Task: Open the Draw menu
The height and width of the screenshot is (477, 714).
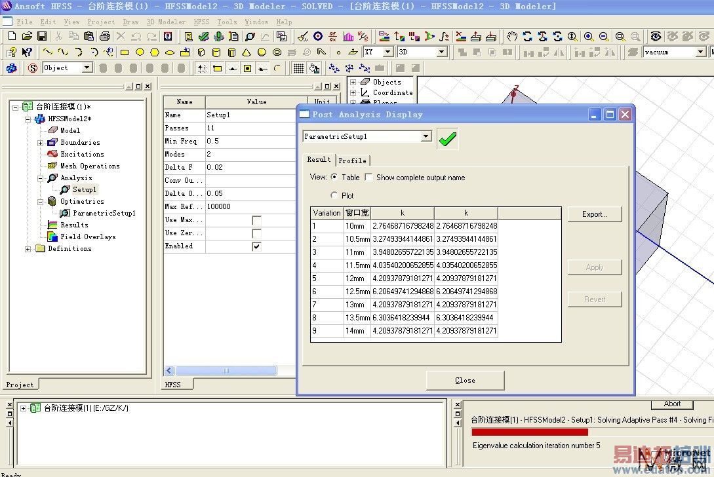Action: pos(130,22)
